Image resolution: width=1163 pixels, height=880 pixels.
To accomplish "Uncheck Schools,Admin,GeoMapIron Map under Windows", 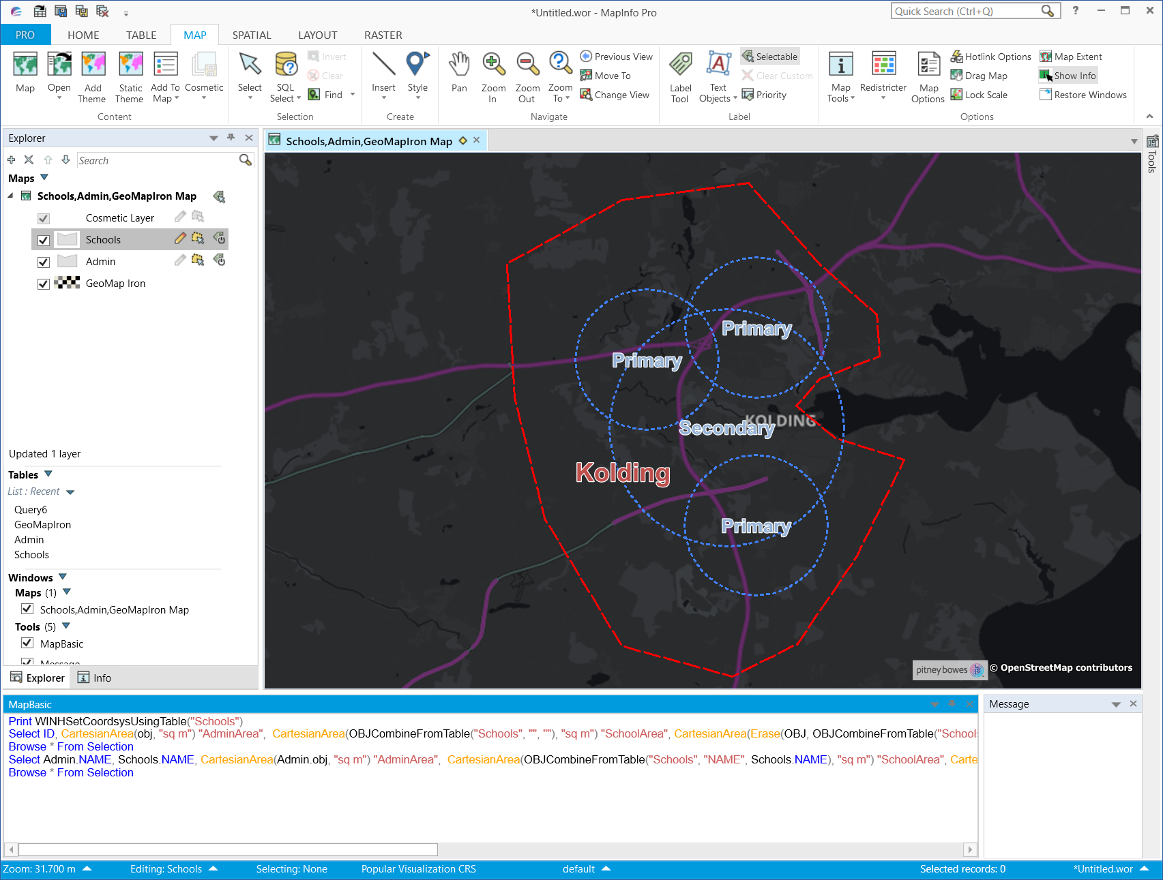I will 27,609.
